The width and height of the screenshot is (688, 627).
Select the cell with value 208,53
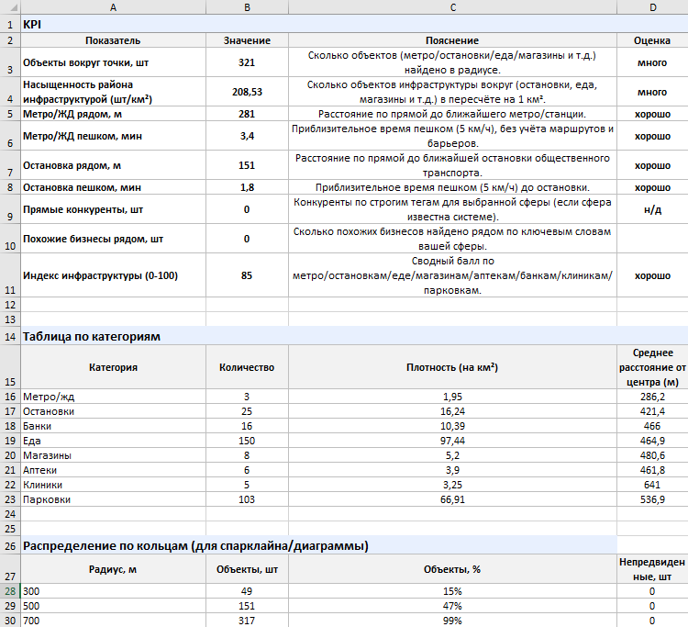tap(247, 92)
